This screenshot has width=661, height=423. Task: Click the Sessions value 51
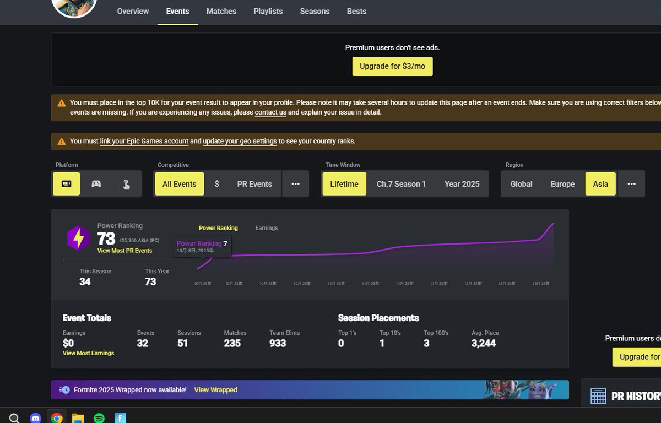pyautogui.click(x=182, y=343)
